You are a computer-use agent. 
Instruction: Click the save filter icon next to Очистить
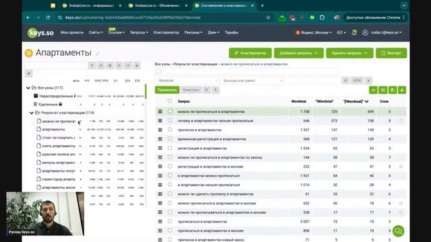[x=207, y=90]
